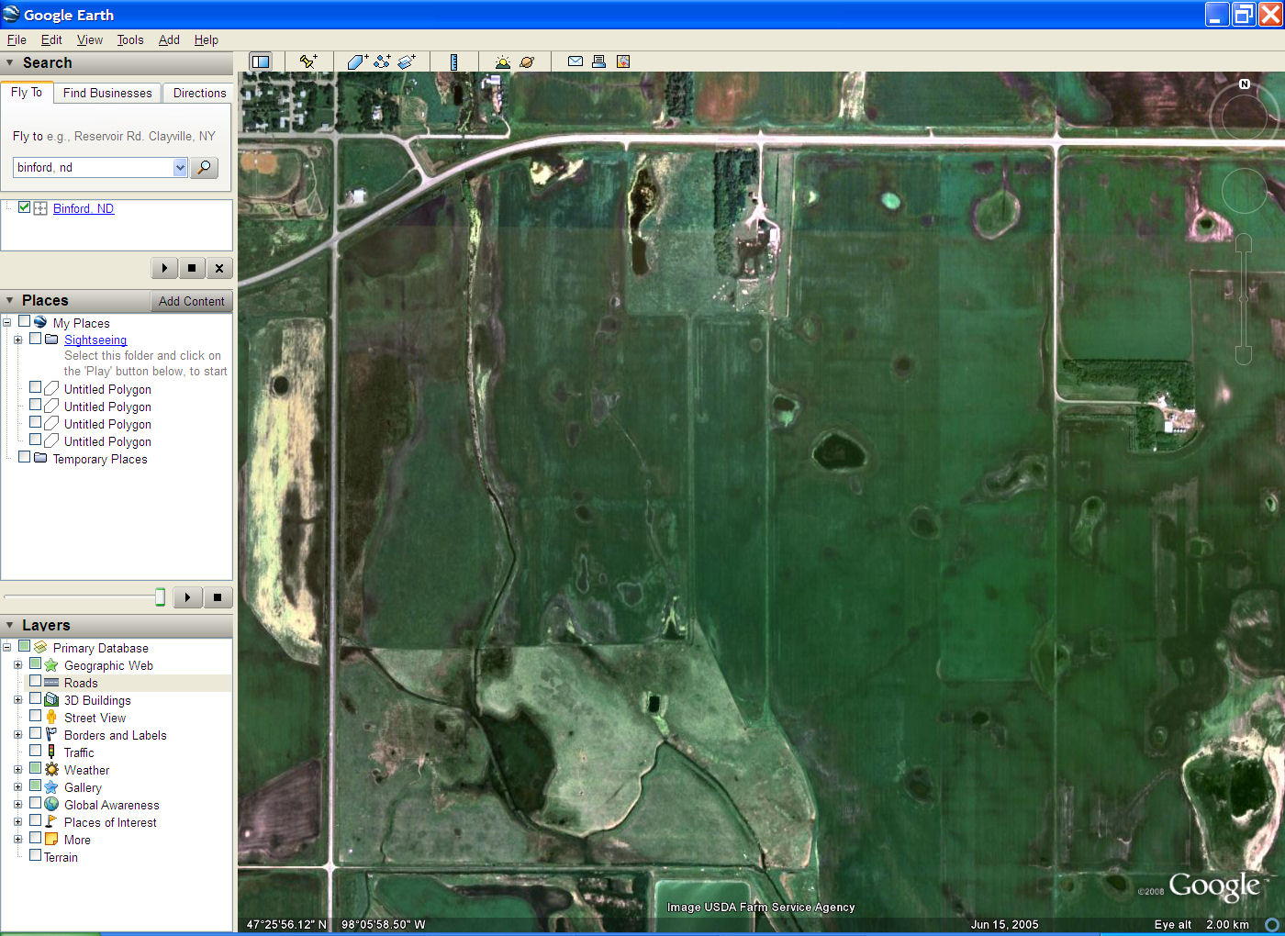Enable the Roads layer checkbox

35,682
